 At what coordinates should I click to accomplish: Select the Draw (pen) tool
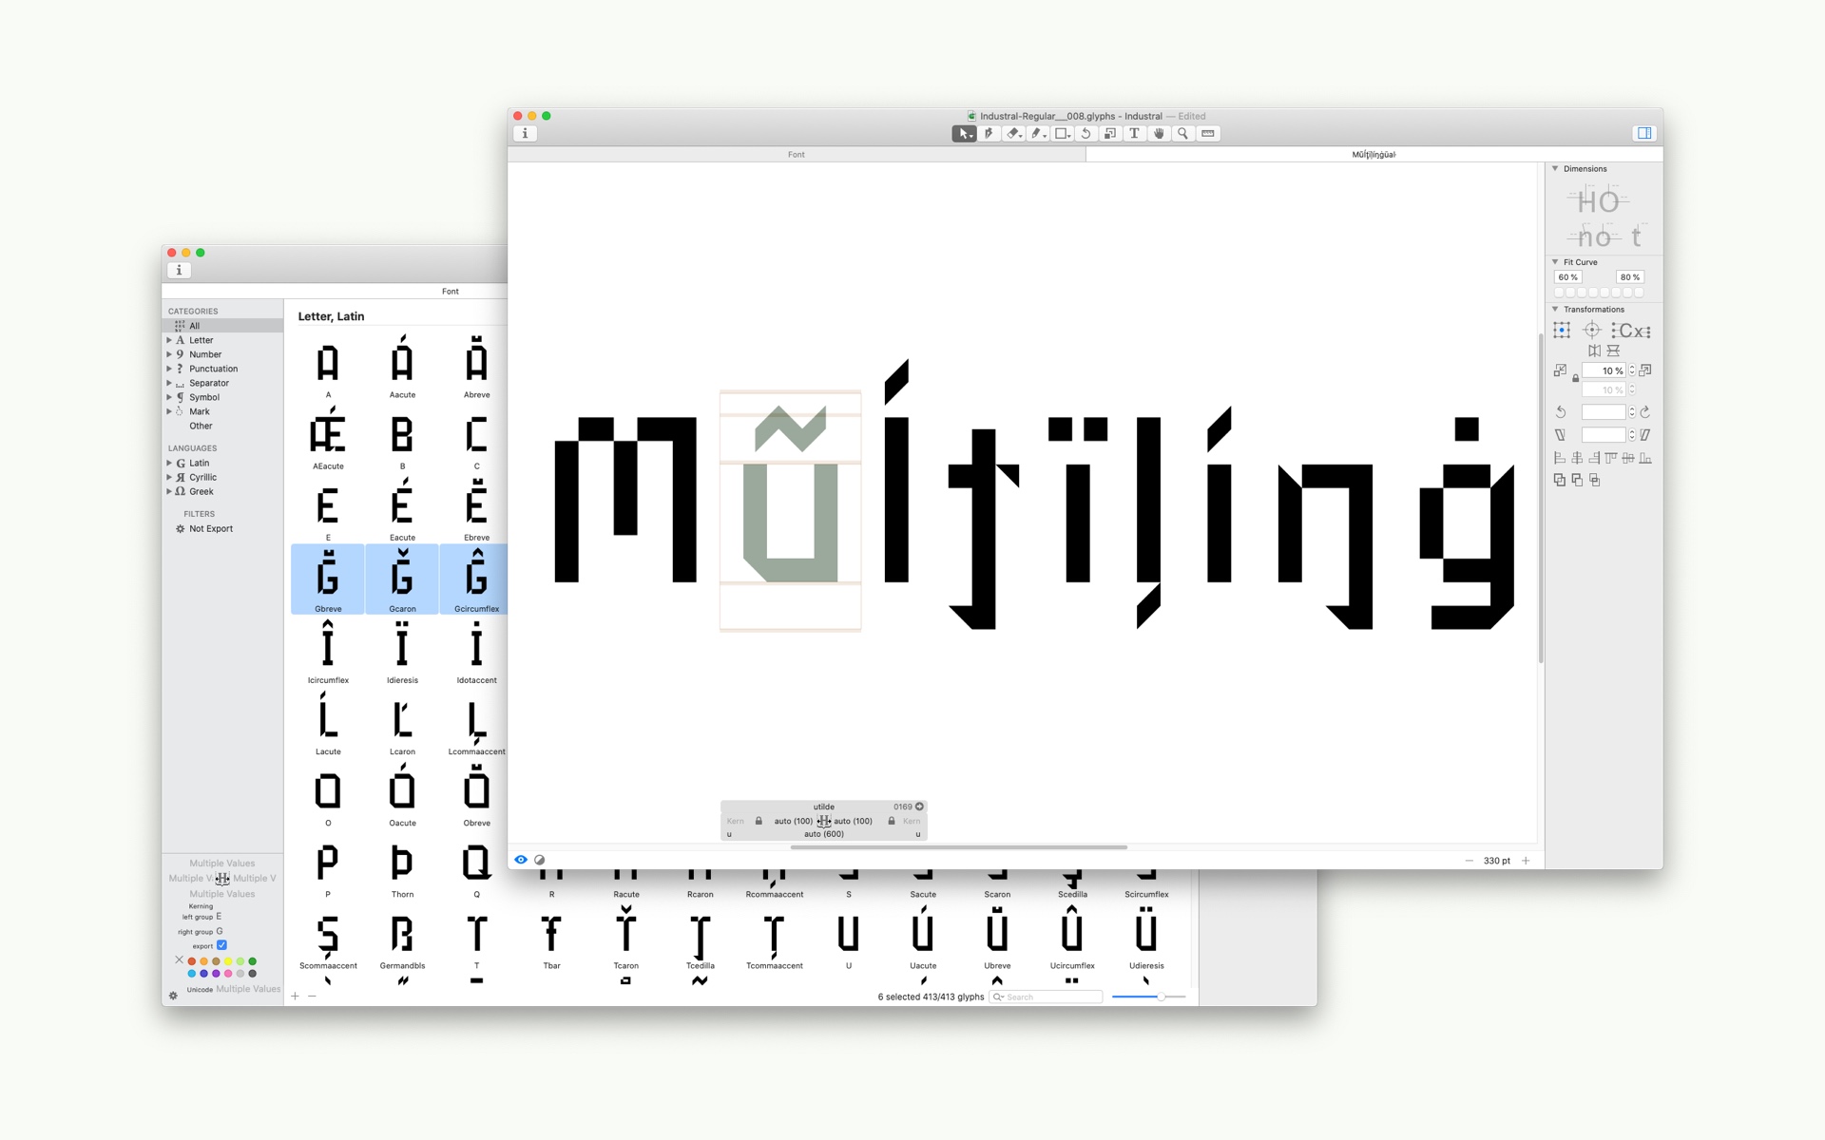click(989, 134)
